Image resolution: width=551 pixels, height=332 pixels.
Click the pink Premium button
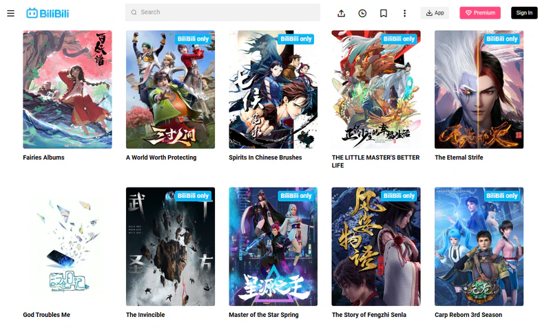(x=480, y=13)
